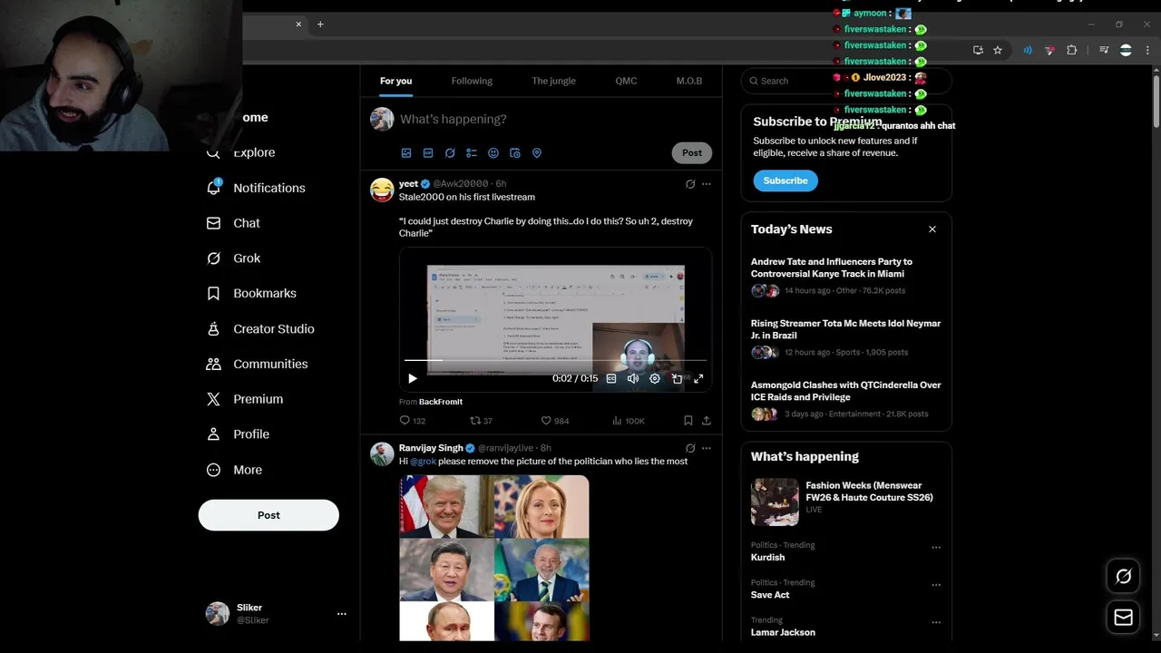Subscribe to Premium button

pos(785,180)
